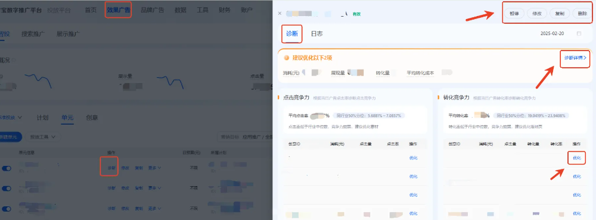Switch to the 计划 tab

click(42, 118)
